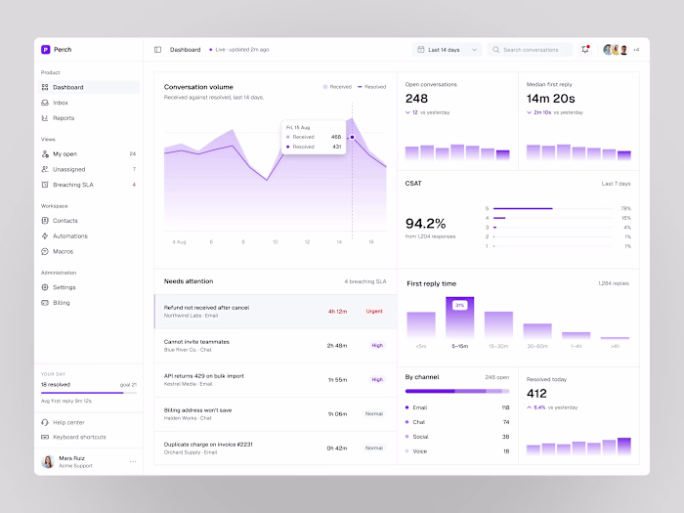Open the notifications bell icon
684x513 pixels.
click(585, 50)
